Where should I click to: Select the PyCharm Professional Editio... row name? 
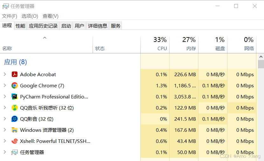(x=54, y=97)
